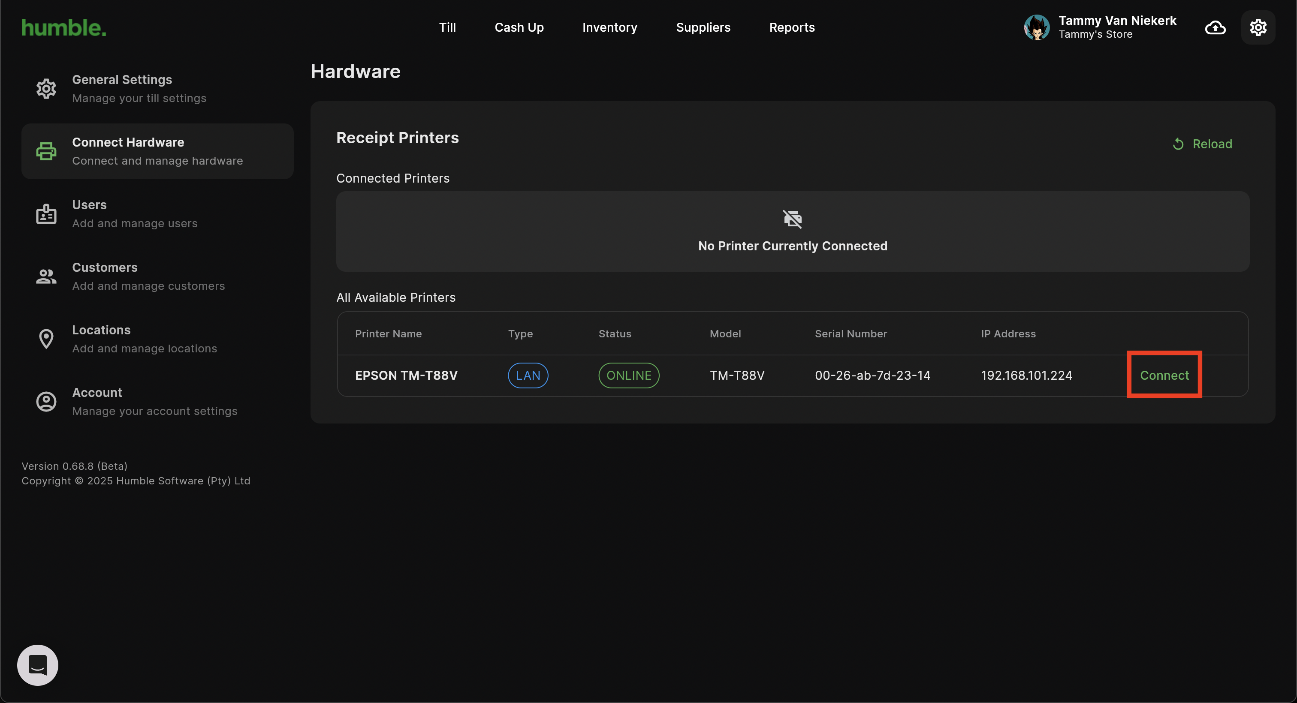
Task: Click the General Settings gear icon
Action: click(46, 89)
